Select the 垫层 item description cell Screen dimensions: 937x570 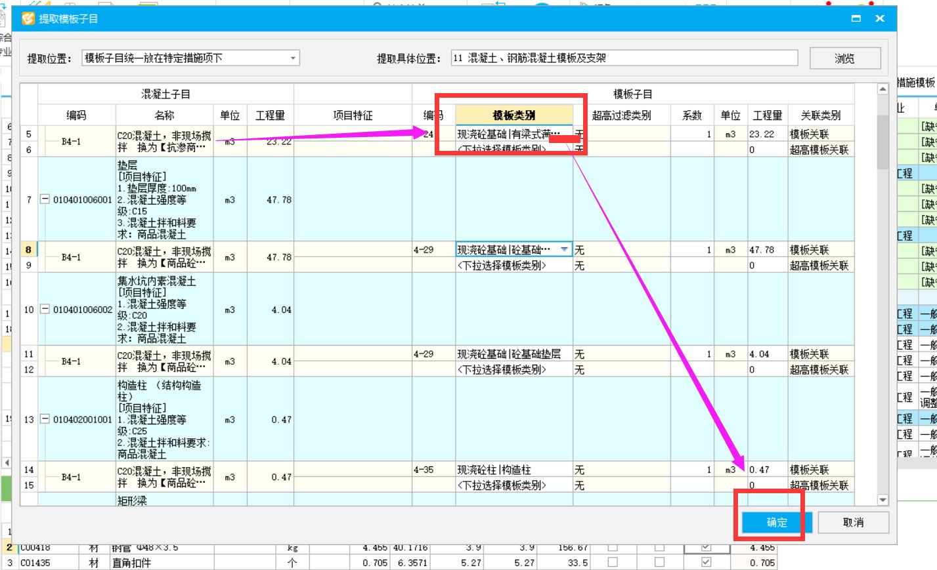(x=164, y=199)
